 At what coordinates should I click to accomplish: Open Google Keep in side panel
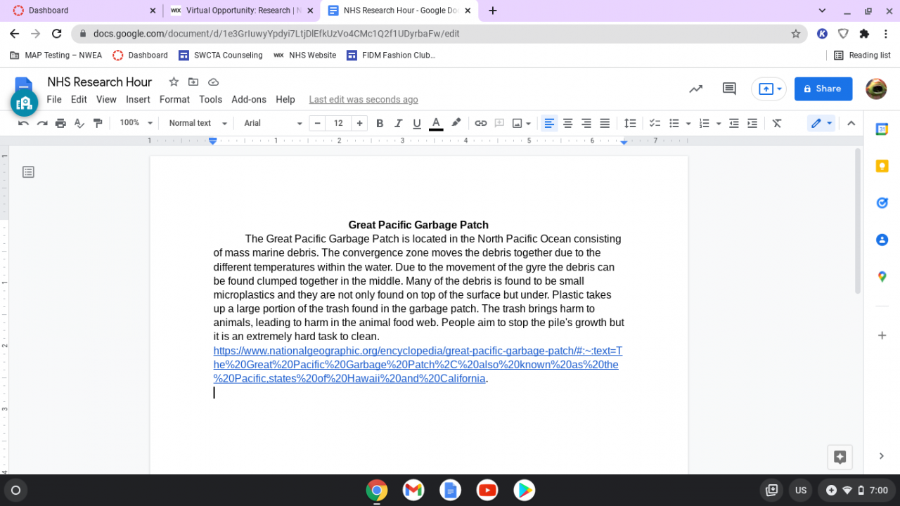click(x=882, y=167)
